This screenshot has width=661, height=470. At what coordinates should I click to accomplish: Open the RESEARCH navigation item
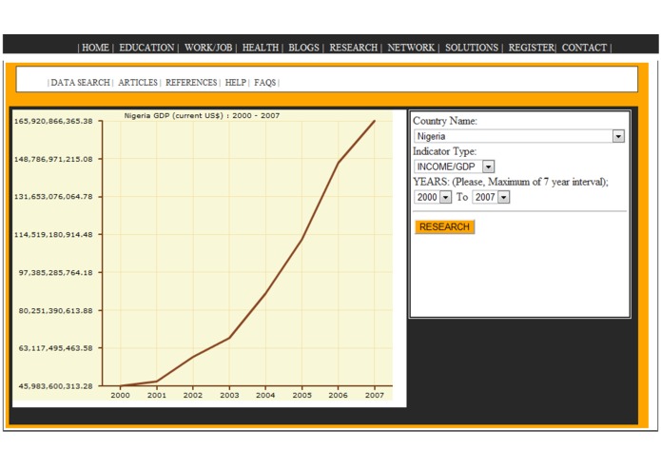353,48
